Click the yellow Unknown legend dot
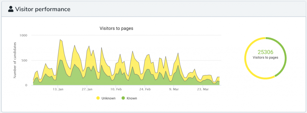307x113 pixels. point(98,98)
